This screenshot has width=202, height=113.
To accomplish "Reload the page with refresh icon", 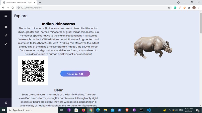I will (x=13, y=8).
